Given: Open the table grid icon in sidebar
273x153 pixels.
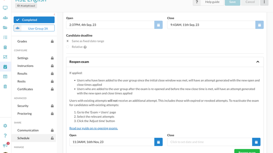Looking at the screenshot, I should pos(5,76).
